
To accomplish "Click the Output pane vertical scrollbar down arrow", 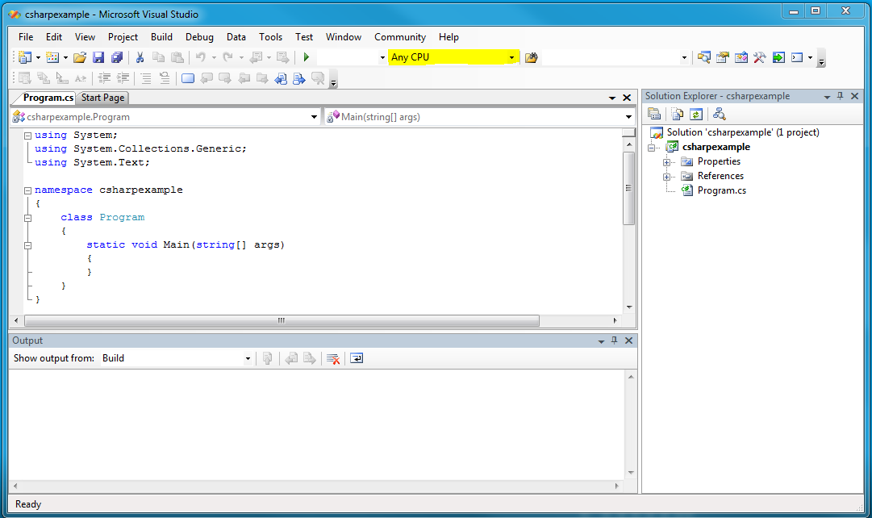I will [631, 473].
